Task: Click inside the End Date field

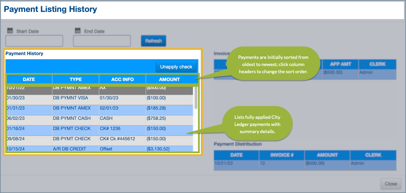Action: pyautogui.click(x=102, y=41)
